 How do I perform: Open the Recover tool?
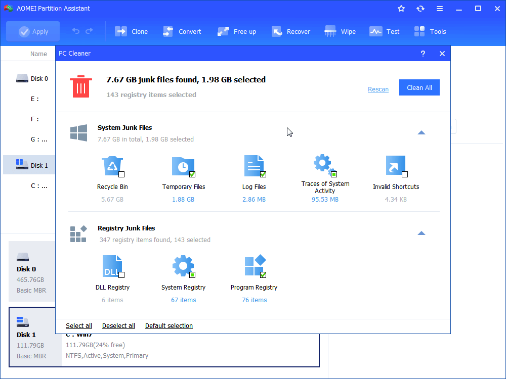point(291,31)
